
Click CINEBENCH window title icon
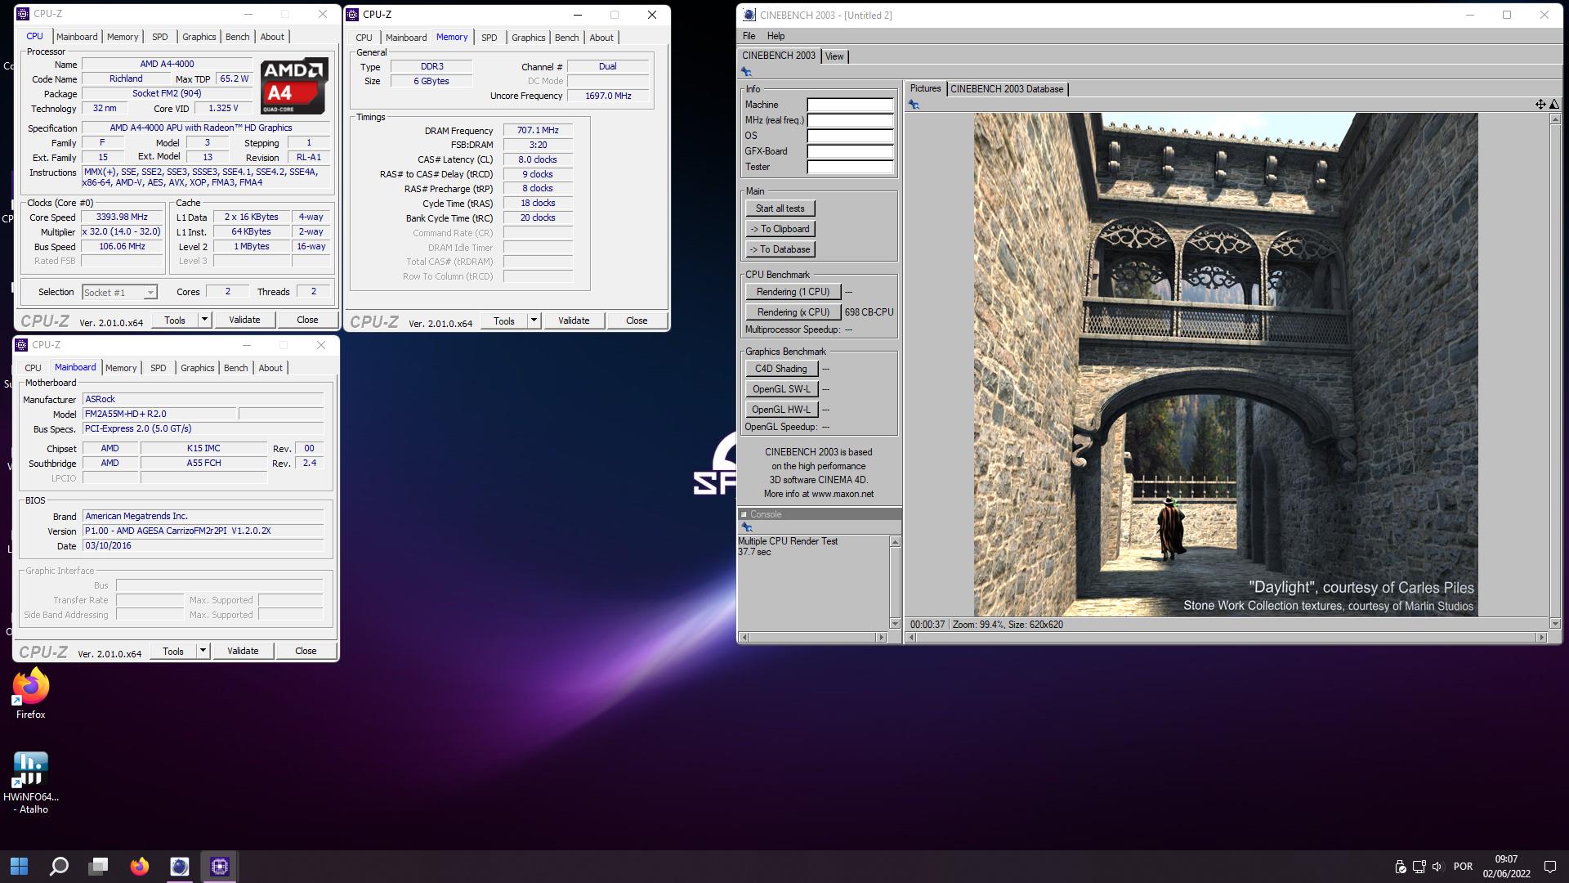749,15
